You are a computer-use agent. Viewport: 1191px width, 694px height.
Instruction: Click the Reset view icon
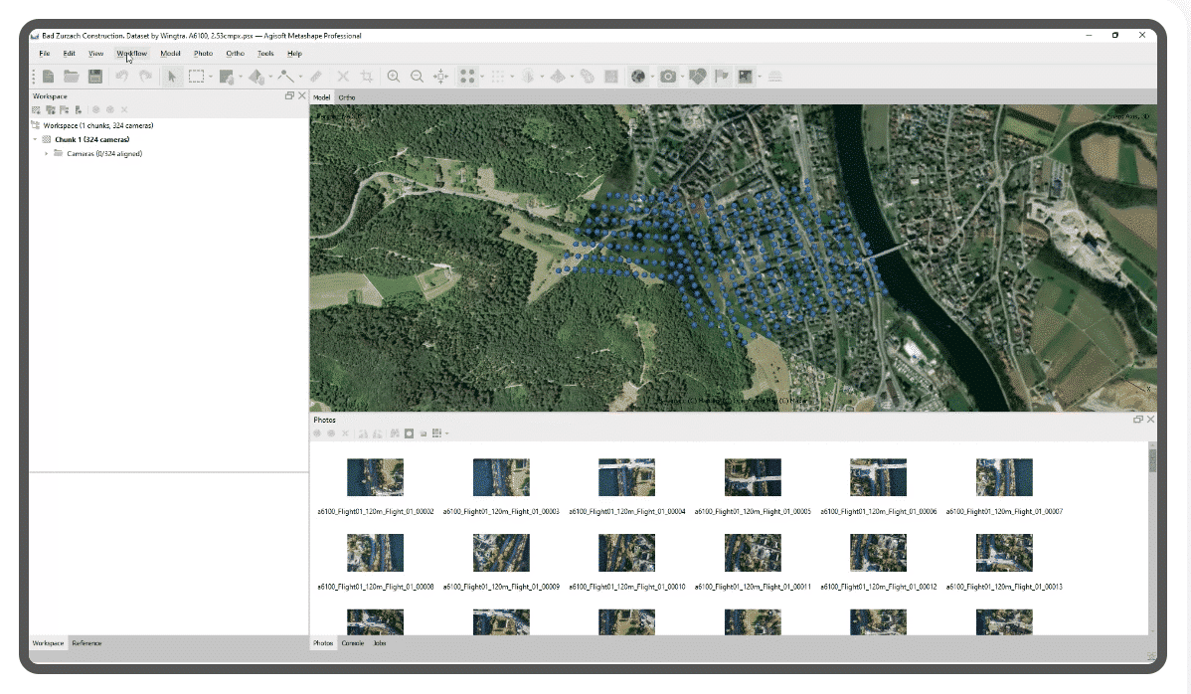(x=440, y=76)
